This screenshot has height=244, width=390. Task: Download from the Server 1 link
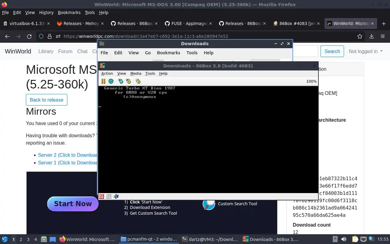[x=68, y=163]
